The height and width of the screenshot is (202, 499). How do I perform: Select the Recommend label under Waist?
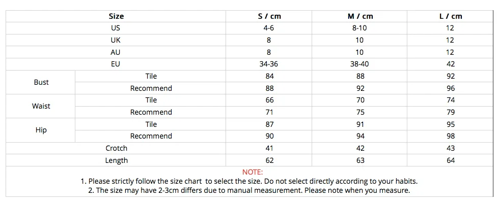click(x=151, y=112)
